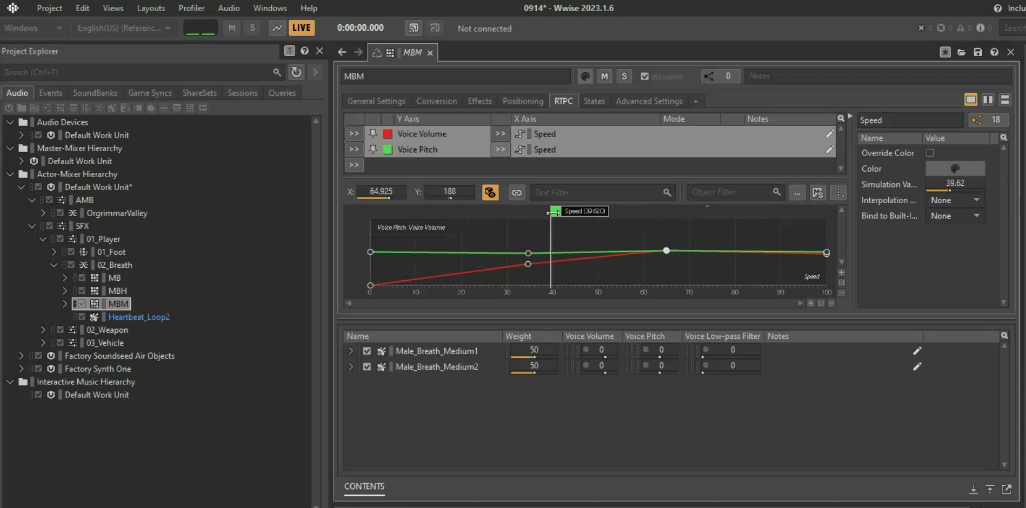Toggle the MB tree item checkbox

coord(82,278)
